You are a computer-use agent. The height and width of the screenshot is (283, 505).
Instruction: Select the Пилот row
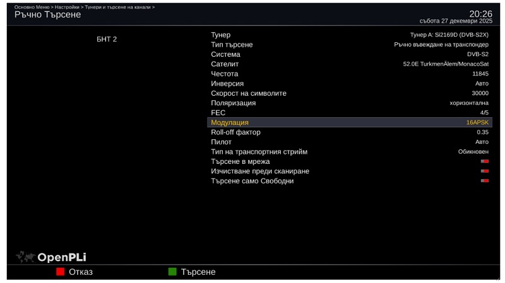click(350, 142)
